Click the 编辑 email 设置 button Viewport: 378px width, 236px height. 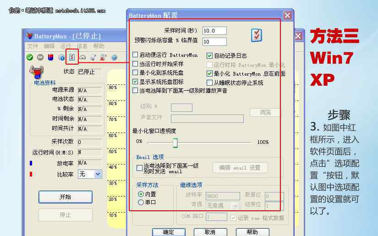tap(240, 168)
